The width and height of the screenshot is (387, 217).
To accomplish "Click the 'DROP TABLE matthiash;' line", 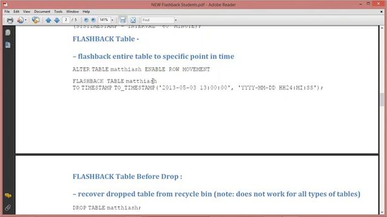I will [x=106, y=208].
